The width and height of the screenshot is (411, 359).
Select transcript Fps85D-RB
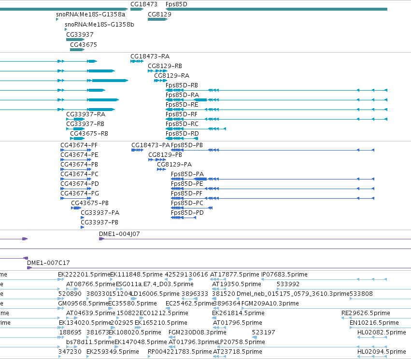[182, 85]
